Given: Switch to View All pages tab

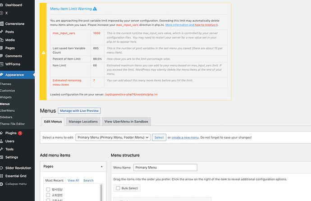Looking at the screenshot, I should tap(73, 180).
